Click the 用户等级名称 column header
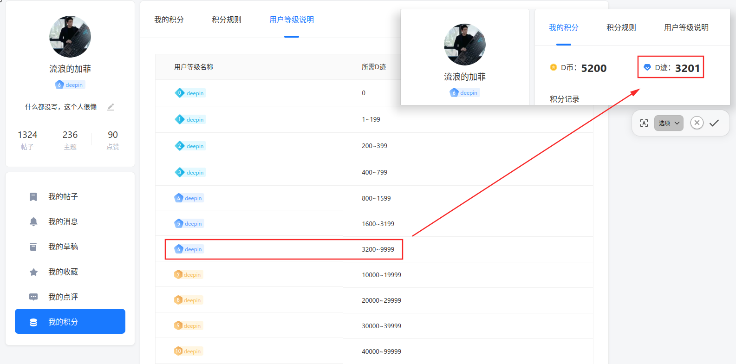 pos(194,67)
